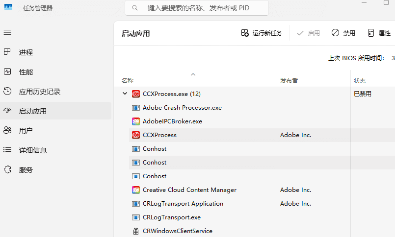Click the CRLogTransport Application icon
The image size is (395, 237).
tap(136, 204)
